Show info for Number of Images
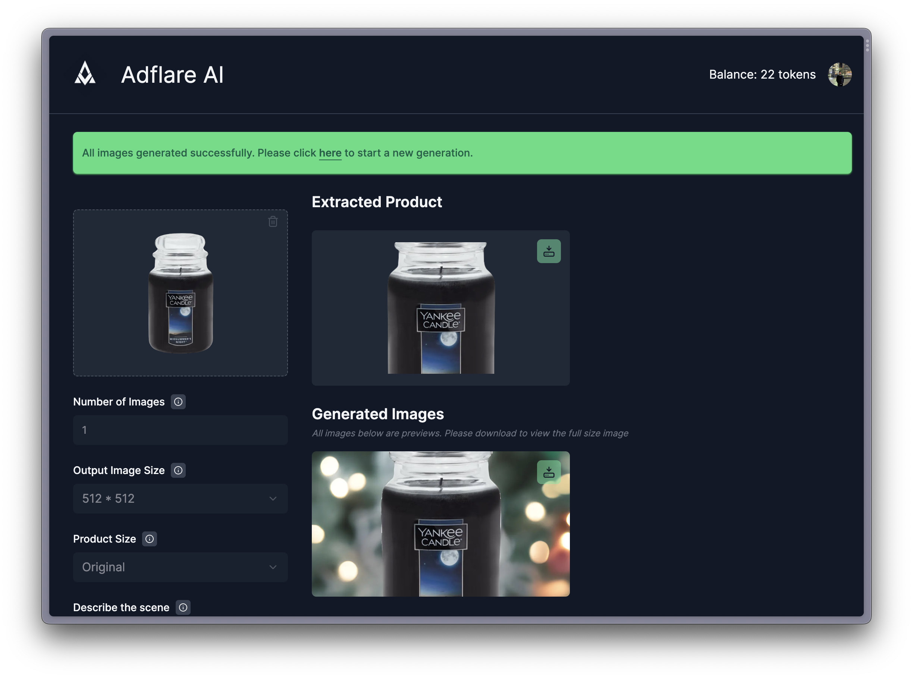Screen dimensions: 913x679 (x=178, y=402)
